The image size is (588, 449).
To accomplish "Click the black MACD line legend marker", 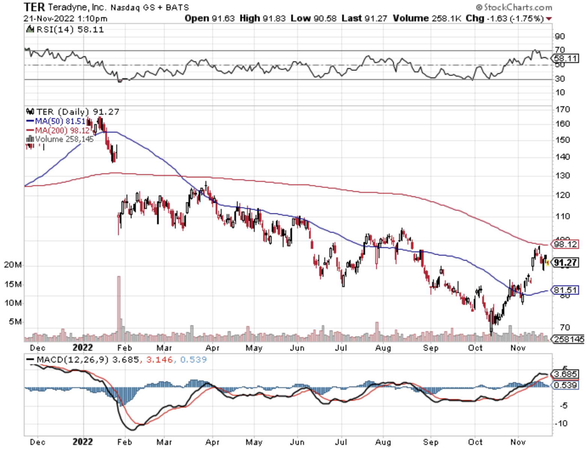I will coord(30,360).
